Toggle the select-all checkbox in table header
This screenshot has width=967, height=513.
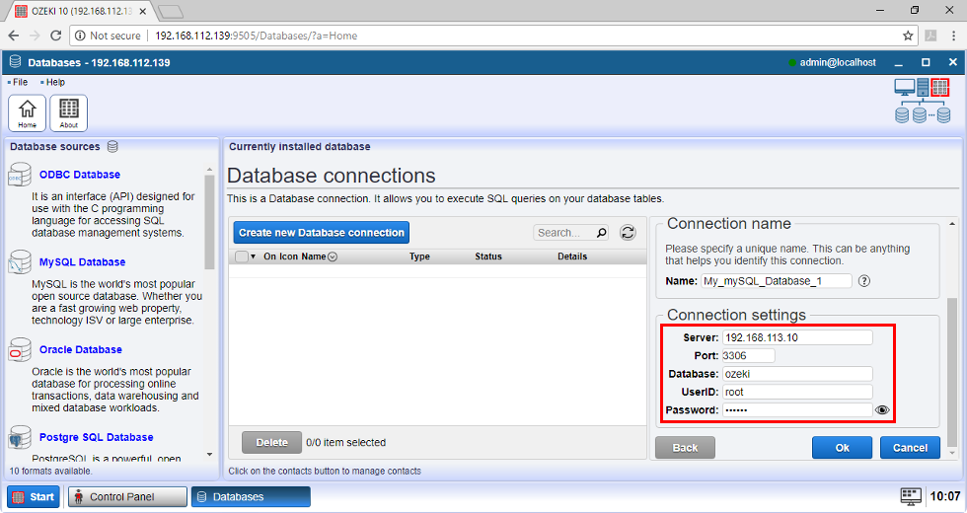pos(242,256)
